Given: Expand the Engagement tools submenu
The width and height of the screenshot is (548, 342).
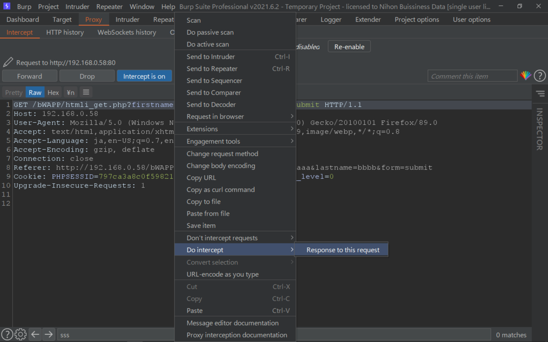Looking at the screenshot, I should 235,141.
